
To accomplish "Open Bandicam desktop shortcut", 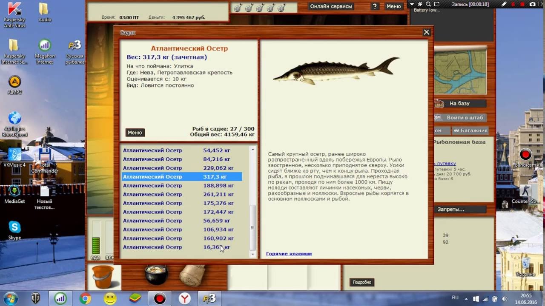I will (x=525, y=157).
